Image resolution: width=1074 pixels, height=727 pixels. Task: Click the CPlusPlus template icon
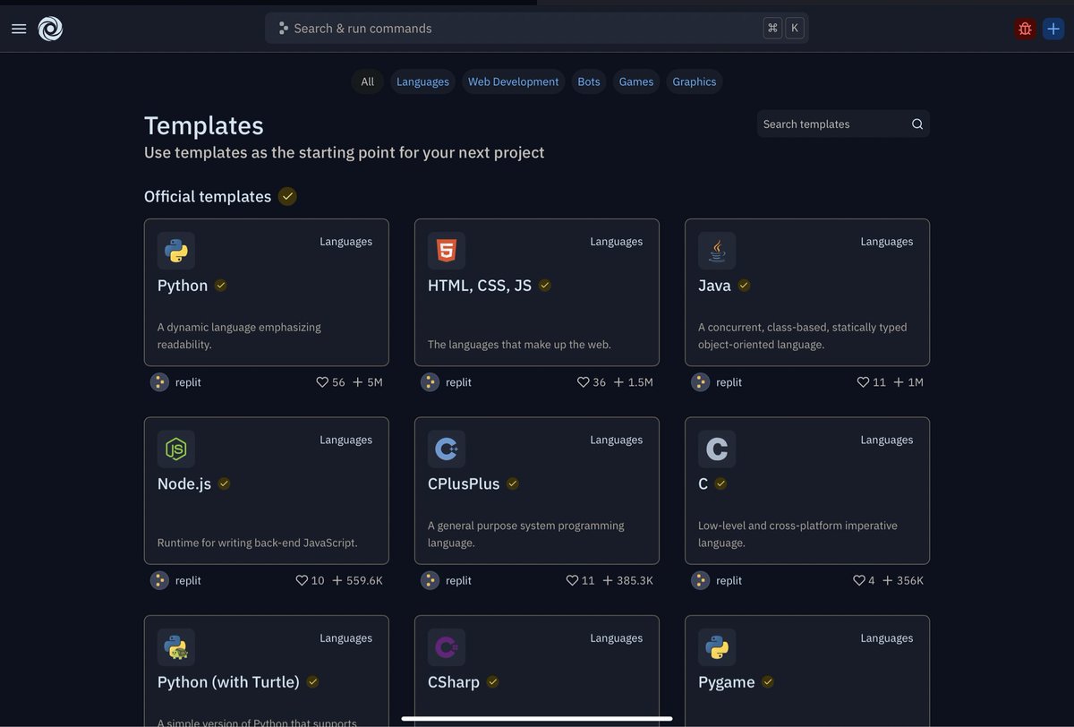coord(447,449)
